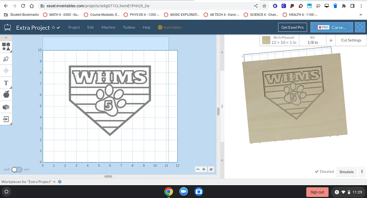Choose the circle drill point tool

pyautogui.click(x=6, y=70)
